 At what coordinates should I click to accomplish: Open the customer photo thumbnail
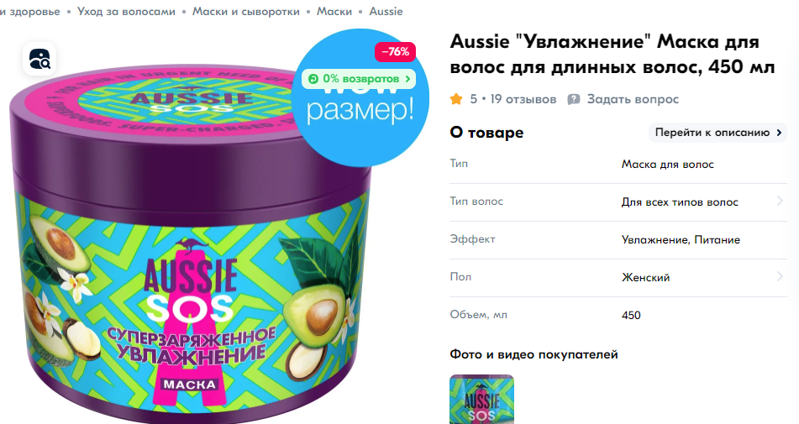[x=481, y=400]
